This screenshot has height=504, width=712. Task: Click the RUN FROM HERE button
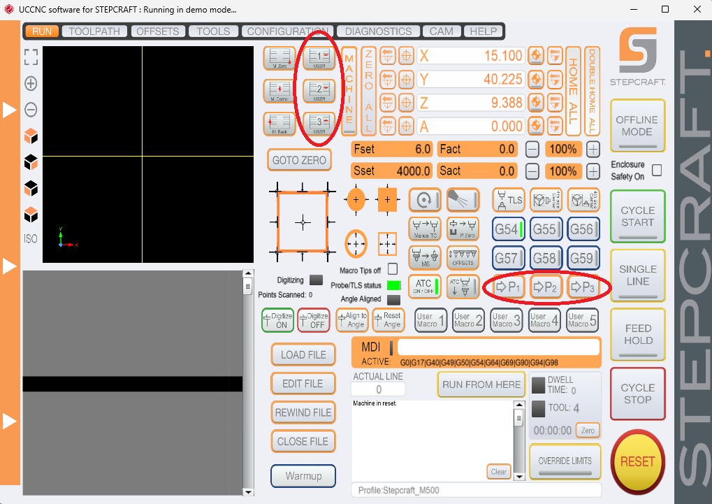481,384
